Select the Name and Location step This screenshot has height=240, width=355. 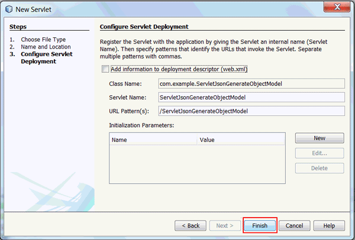(x=46, y=47)
